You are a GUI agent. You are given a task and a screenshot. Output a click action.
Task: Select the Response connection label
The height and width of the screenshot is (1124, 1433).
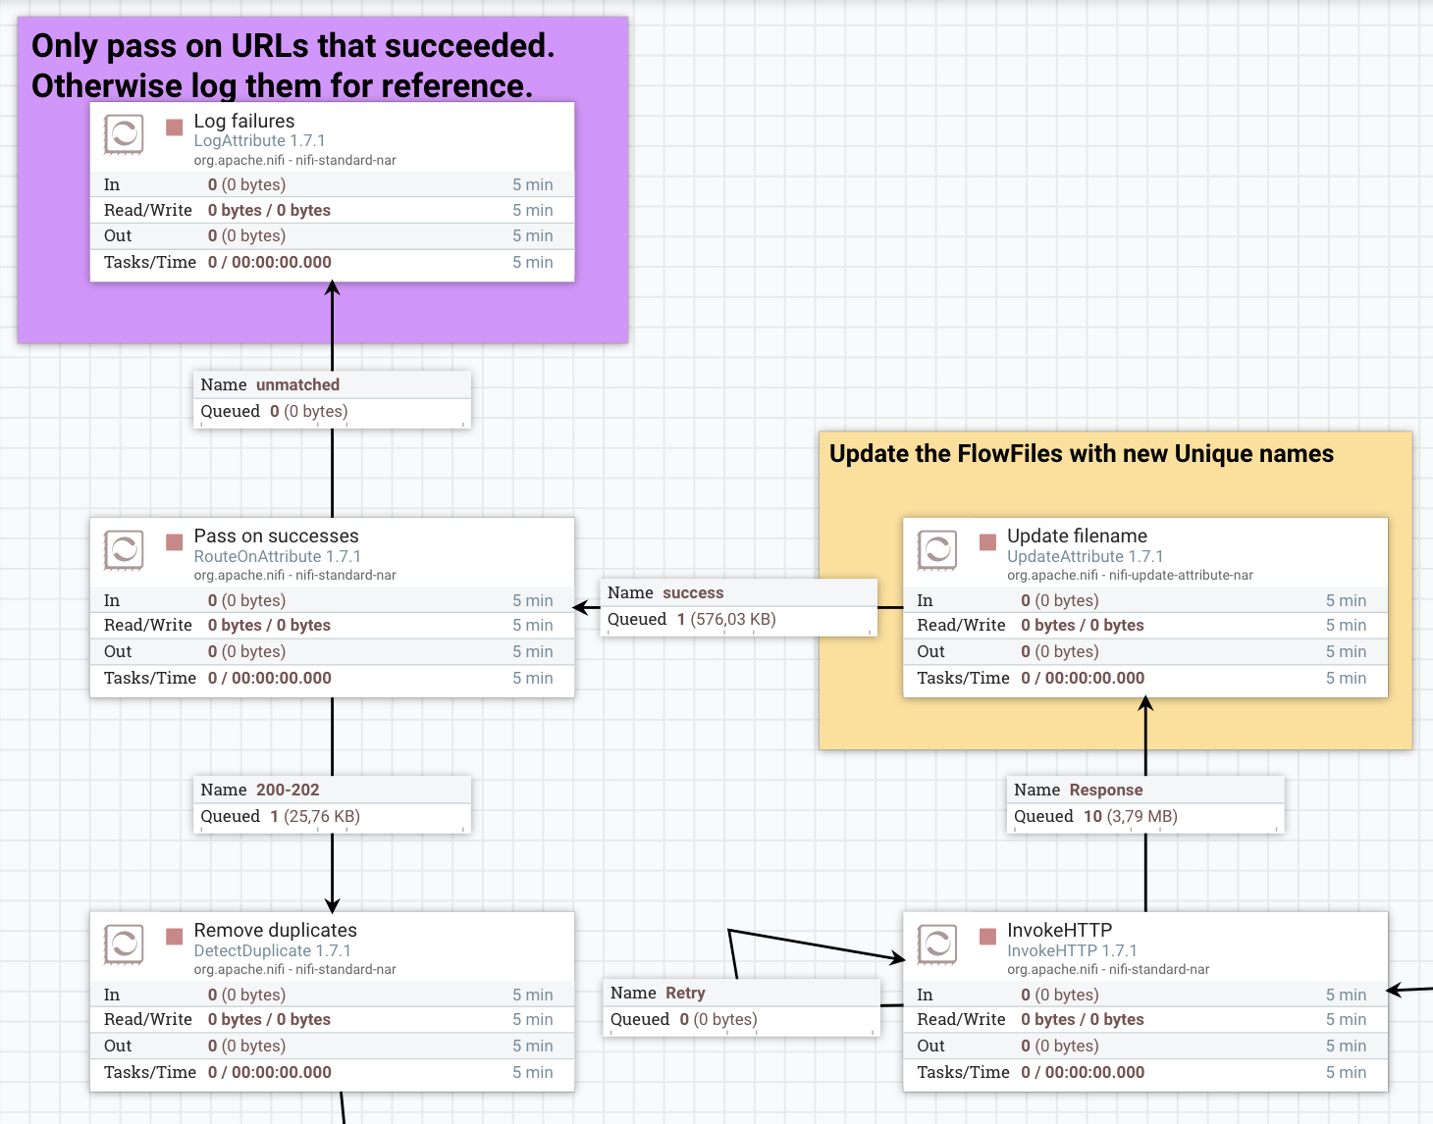point(1145,804)
